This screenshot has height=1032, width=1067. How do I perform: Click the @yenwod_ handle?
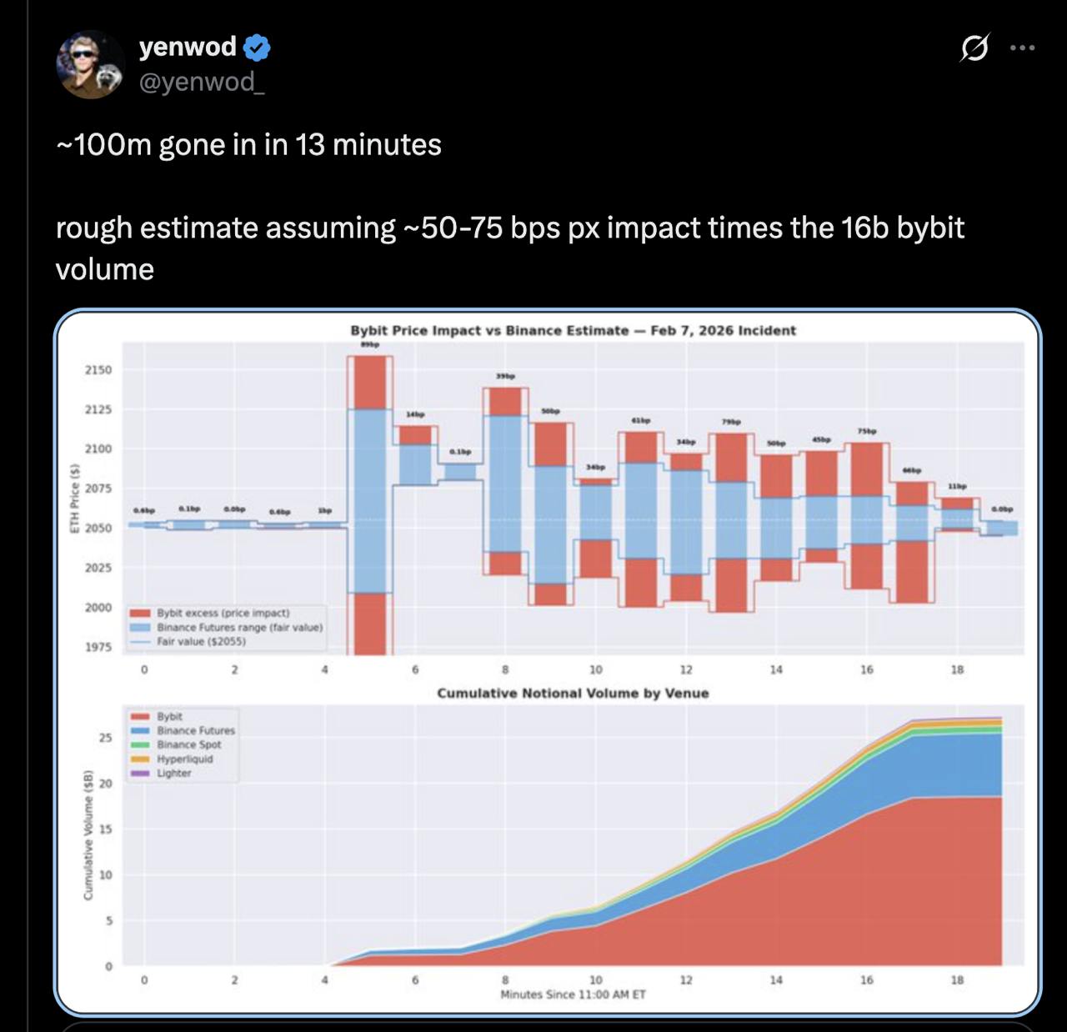[x=201, y=82]
